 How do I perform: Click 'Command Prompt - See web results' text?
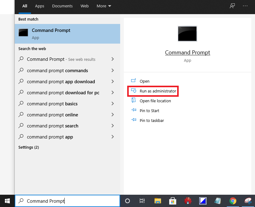click(61, 59)
